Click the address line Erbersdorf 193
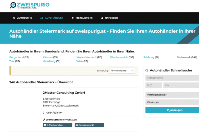199x132 pixels. click(51, 99)
